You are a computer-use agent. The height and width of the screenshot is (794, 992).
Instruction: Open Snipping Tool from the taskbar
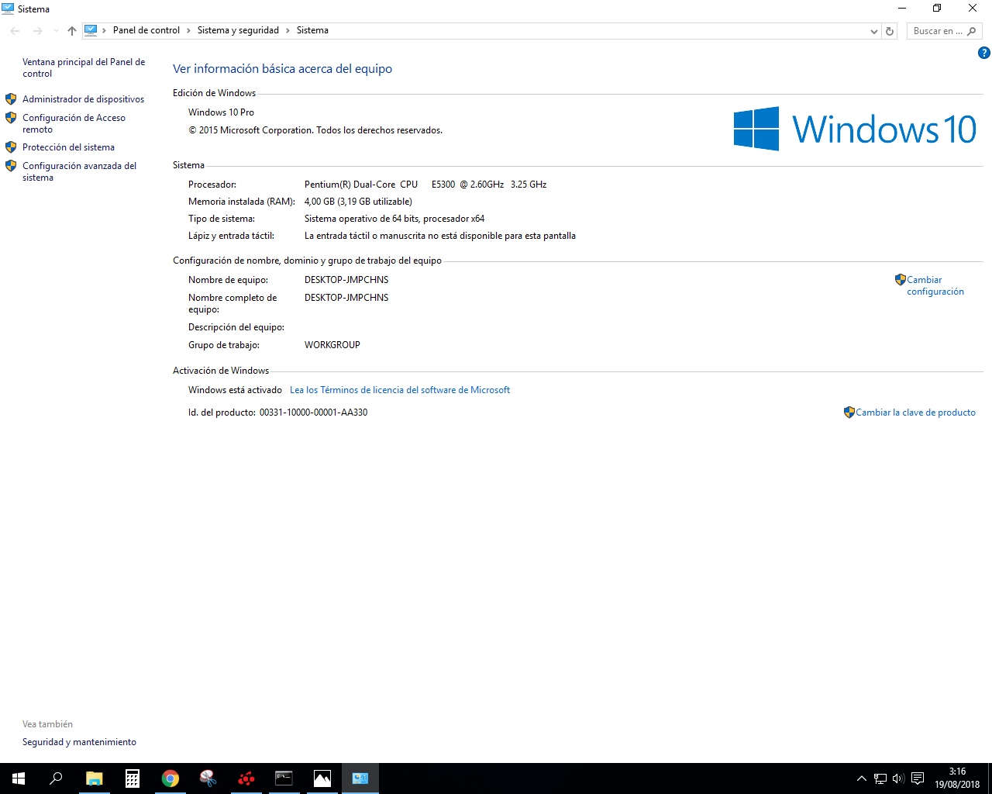point(208,778)
